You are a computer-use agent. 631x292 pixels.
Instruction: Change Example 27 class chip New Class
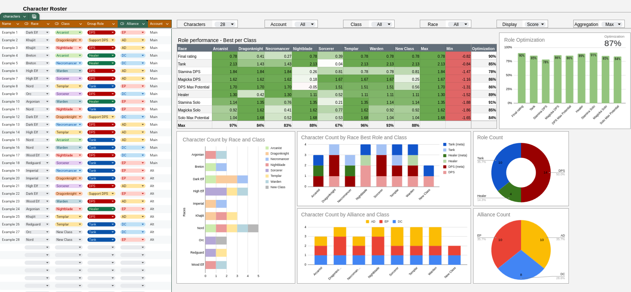click(x=69, y=232)
